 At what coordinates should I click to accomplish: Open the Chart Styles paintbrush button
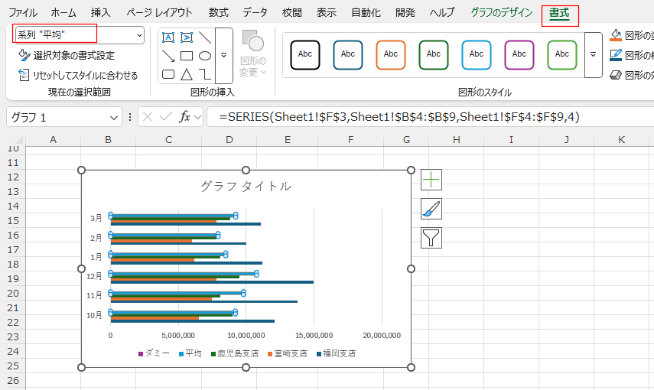pyautogui.click(x=431, y=209)
